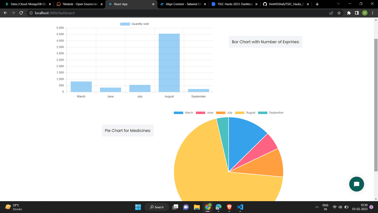The image size is (378, 213).
Task: Close the Align Content Tailwind tab
Action: [x=205, y=4]
